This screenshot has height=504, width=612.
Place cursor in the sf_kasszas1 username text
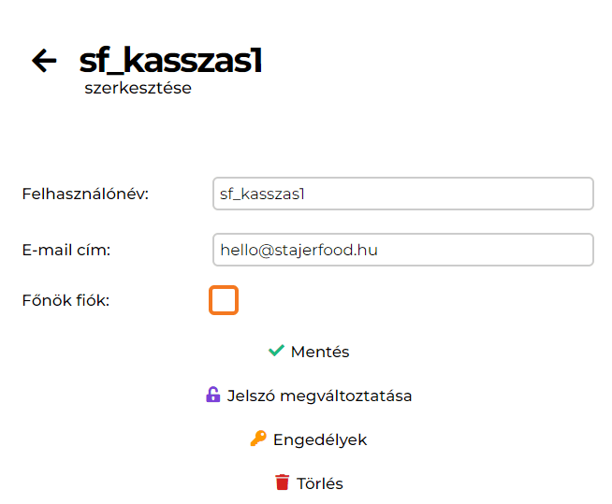[263, 194]
